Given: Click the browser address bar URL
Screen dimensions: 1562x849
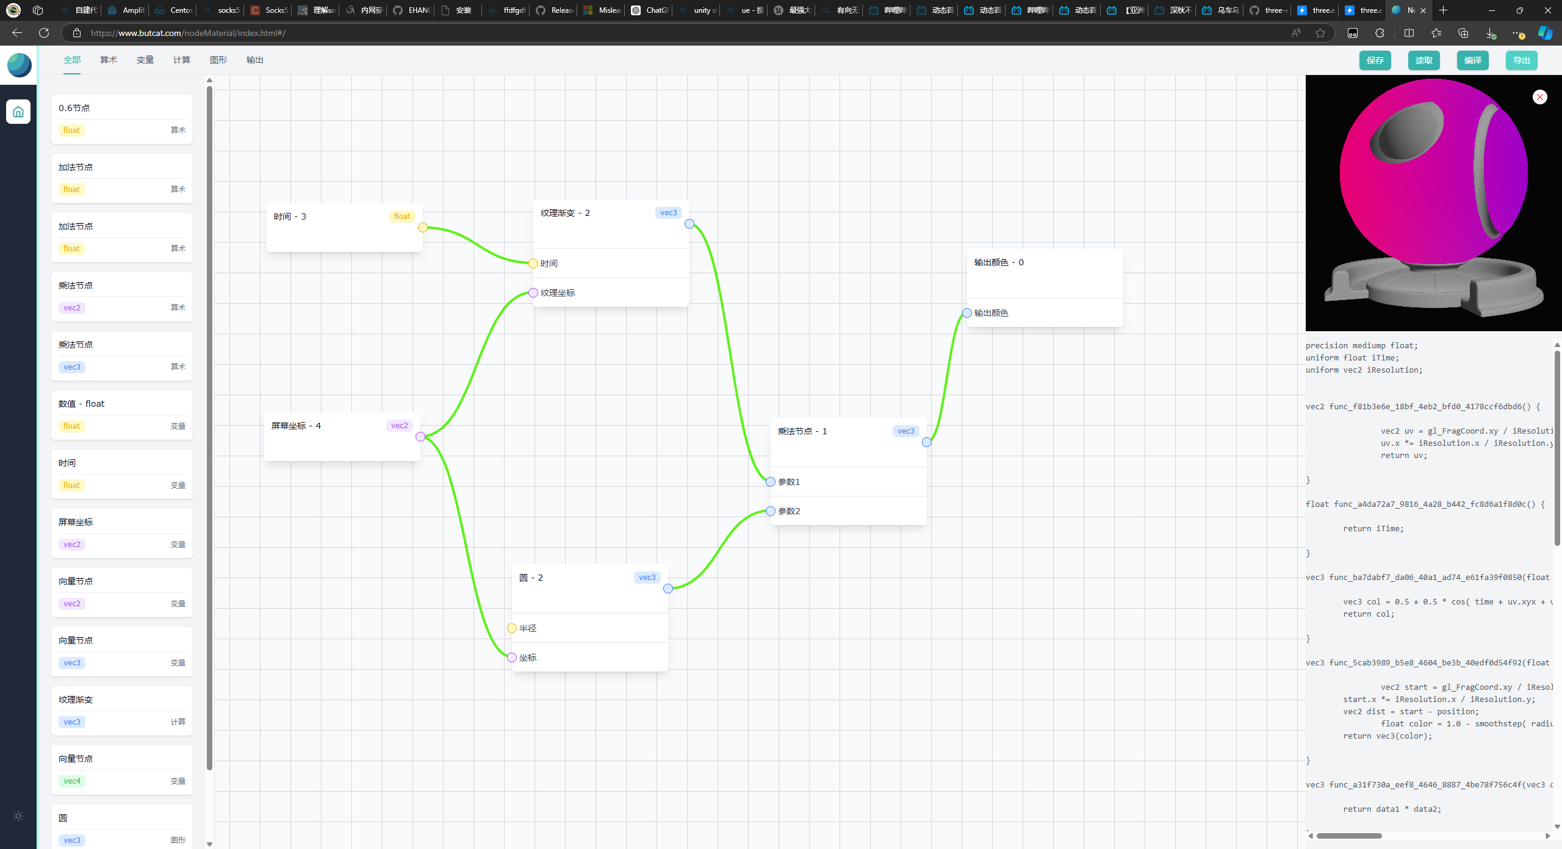Looking at the screenshot, I should coord(188,33).
